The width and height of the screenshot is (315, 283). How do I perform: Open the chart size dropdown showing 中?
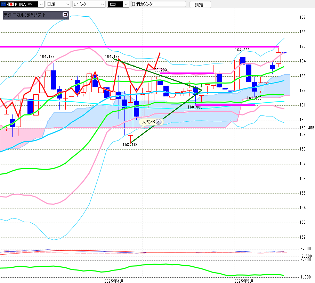coord(118,4)
